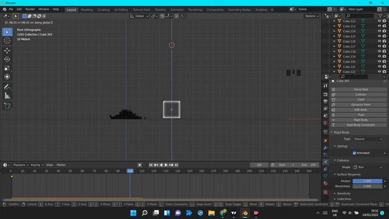Viewport: 389px width, 219px height.
Task: Open the Object properties tab
Action: pyautogui.click(x=326, y=141)
